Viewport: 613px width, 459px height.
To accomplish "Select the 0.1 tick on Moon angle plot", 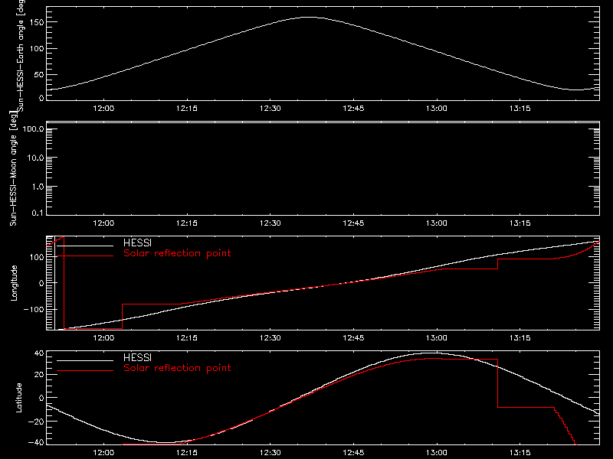I will click(x=38, y=213).
